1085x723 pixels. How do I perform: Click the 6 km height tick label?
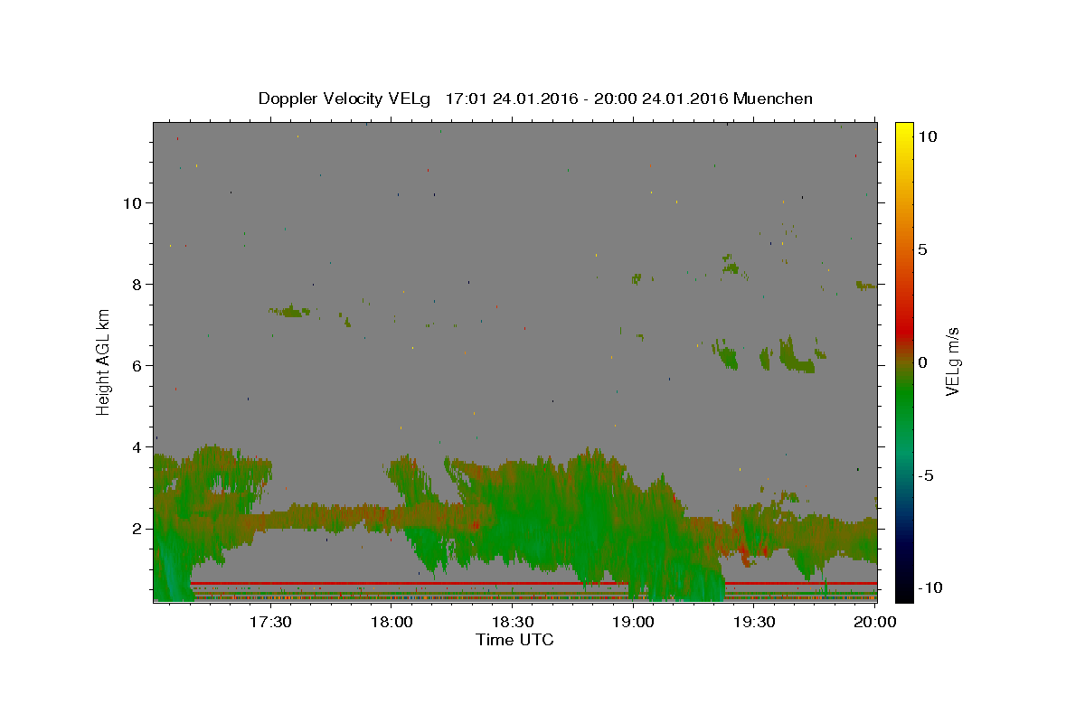[x=136, y=365]
